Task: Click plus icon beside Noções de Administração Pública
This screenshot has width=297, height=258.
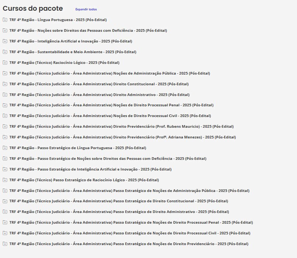Action: (4, 73)
